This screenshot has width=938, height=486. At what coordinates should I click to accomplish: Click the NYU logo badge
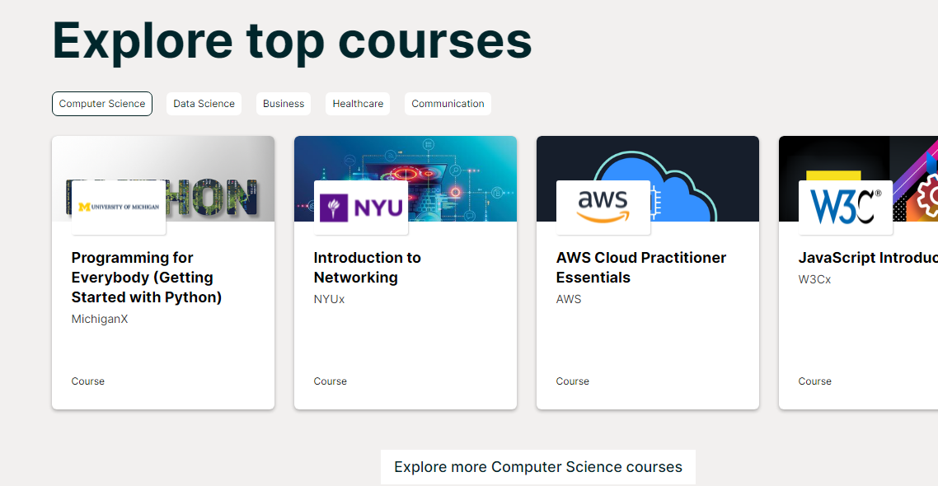[361, 208]
